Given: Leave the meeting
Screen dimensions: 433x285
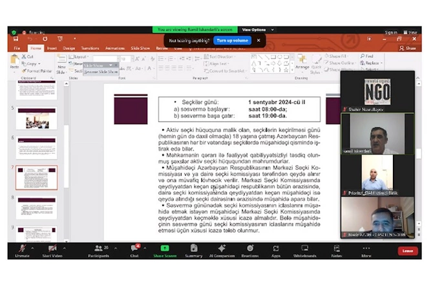Looking at the screenshot, I should click(408, 251).
